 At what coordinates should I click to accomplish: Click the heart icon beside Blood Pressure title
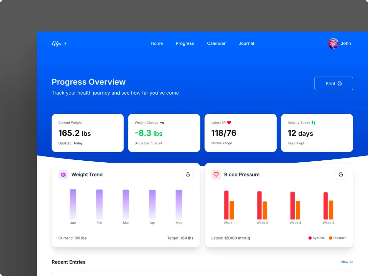pos(216,174)
